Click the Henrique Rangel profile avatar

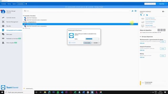[3, 12]
